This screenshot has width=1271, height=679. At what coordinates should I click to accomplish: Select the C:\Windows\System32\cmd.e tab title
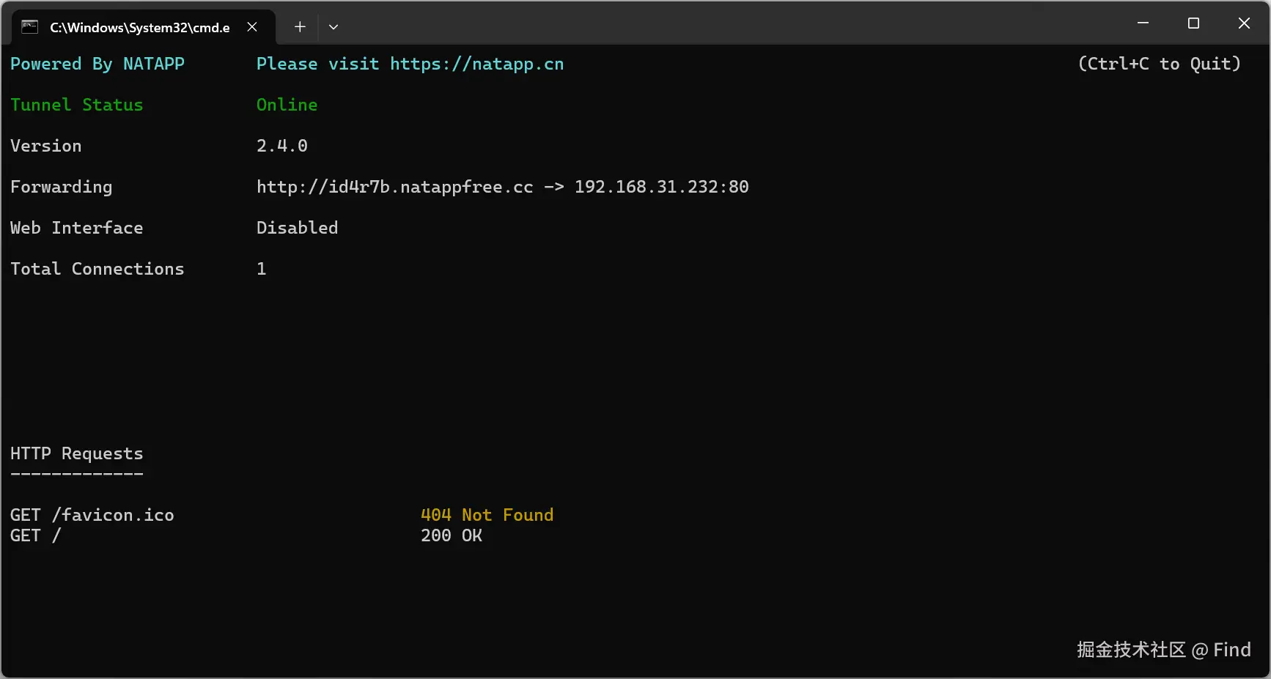coord(139,28)
